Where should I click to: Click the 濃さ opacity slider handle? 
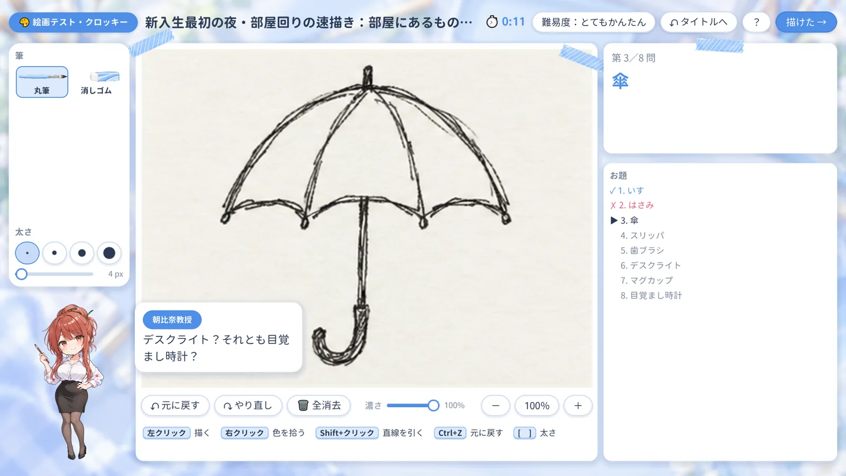tap(433, 406)
